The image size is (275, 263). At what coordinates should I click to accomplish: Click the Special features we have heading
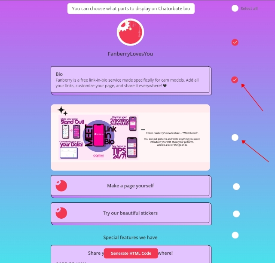(x=130, y=238)
